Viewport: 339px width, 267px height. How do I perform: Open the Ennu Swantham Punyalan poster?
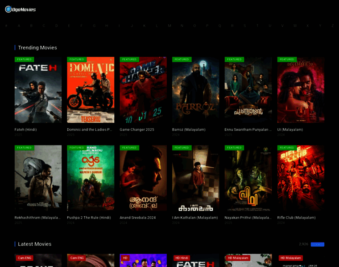coord(248,90)
